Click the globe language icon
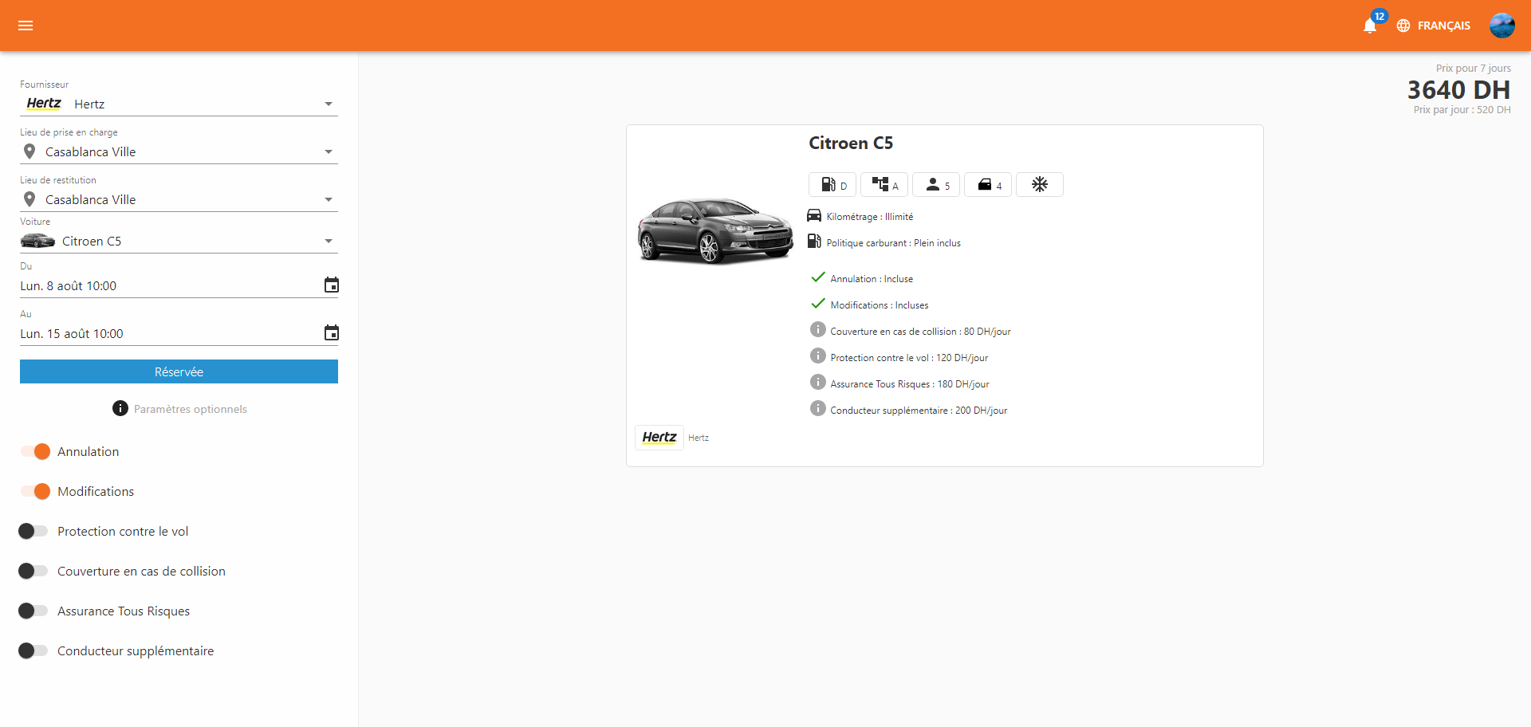Viewport: 1531px width, 727px height. tap(1403, 26)
